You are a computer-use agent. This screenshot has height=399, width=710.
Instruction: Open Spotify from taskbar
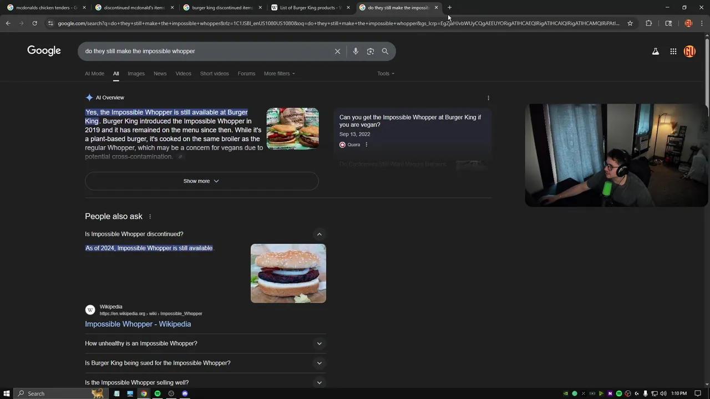tap(158, 393)
